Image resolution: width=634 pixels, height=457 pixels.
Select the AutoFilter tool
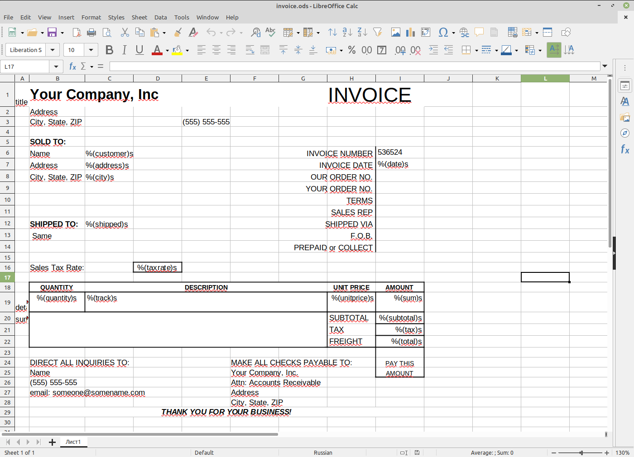(x=377, y=32)
